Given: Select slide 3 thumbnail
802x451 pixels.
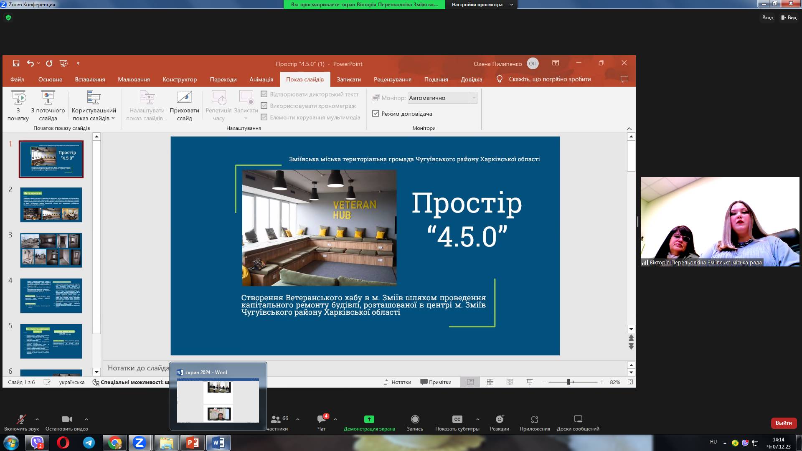Looking at the screenshot, I should pyautogui.click(x=51, y=250).
